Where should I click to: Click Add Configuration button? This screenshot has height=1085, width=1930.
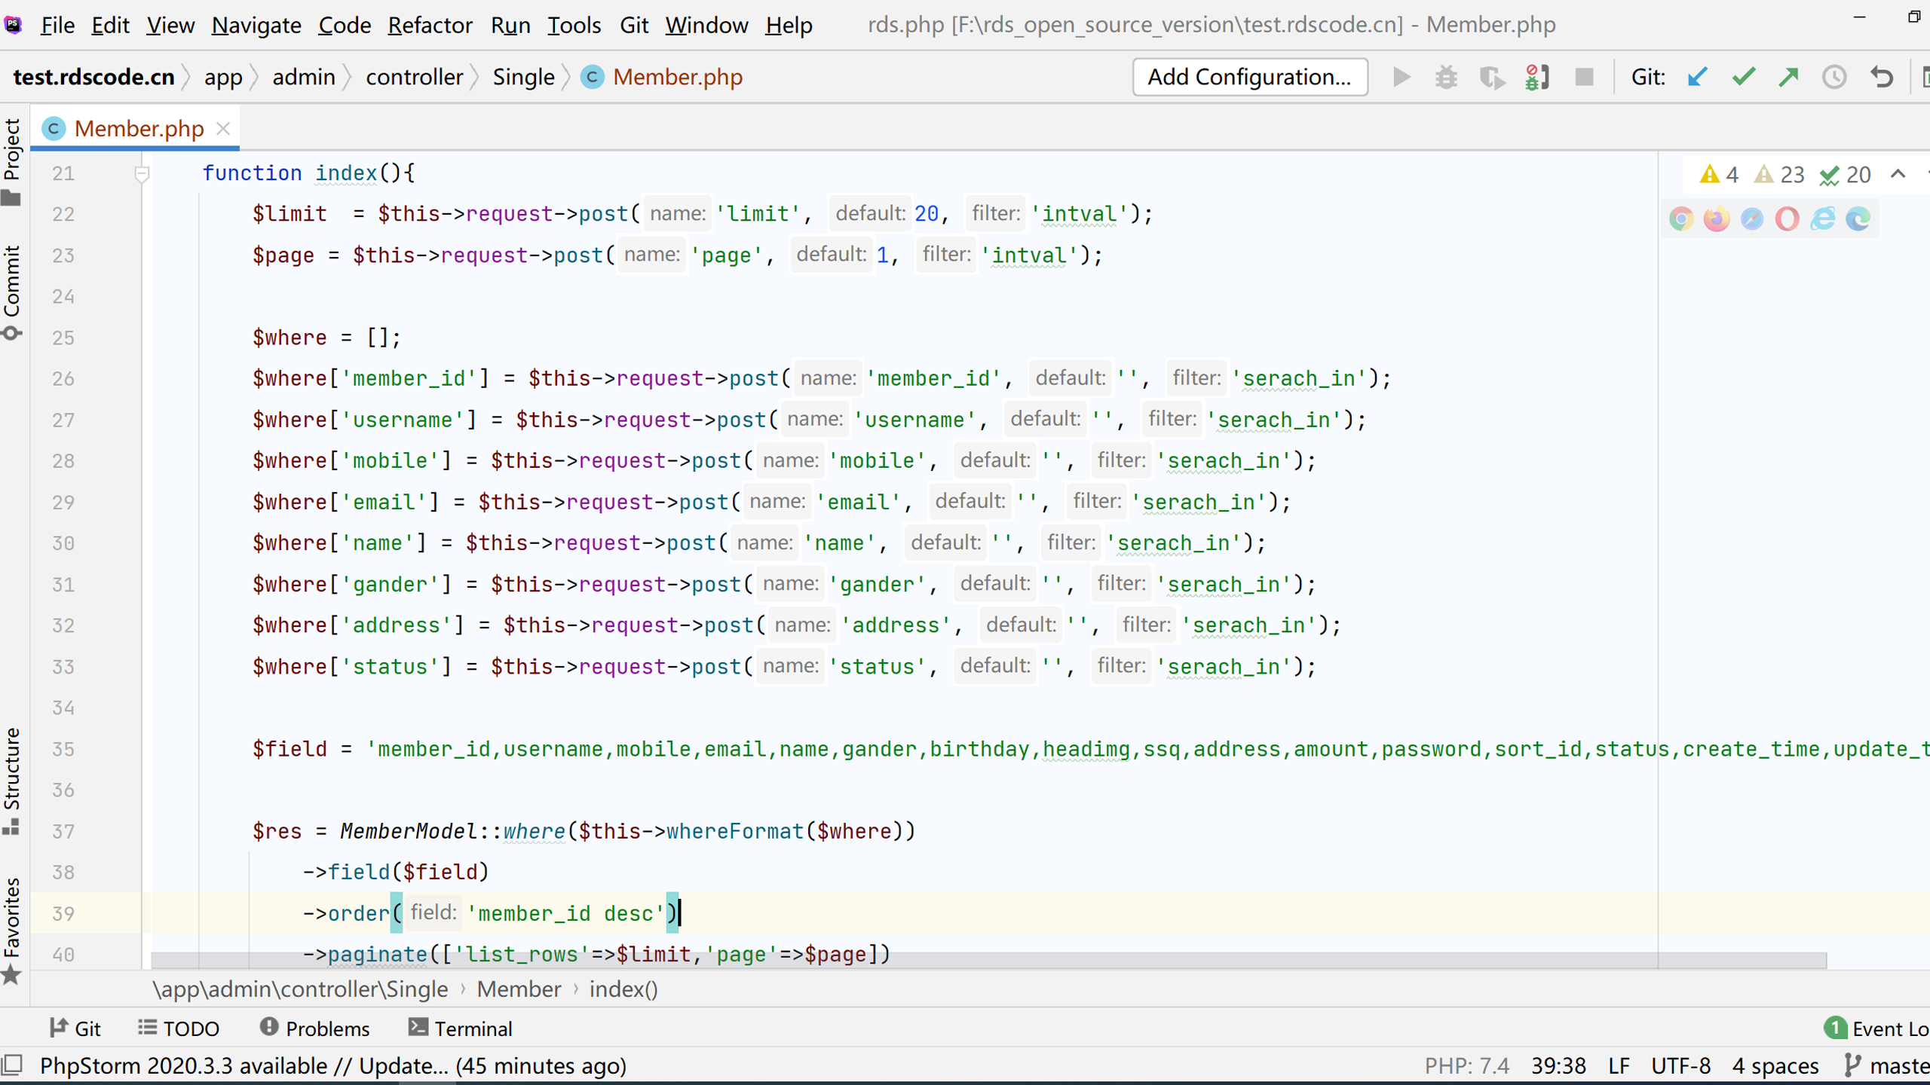pos(1250,77)
